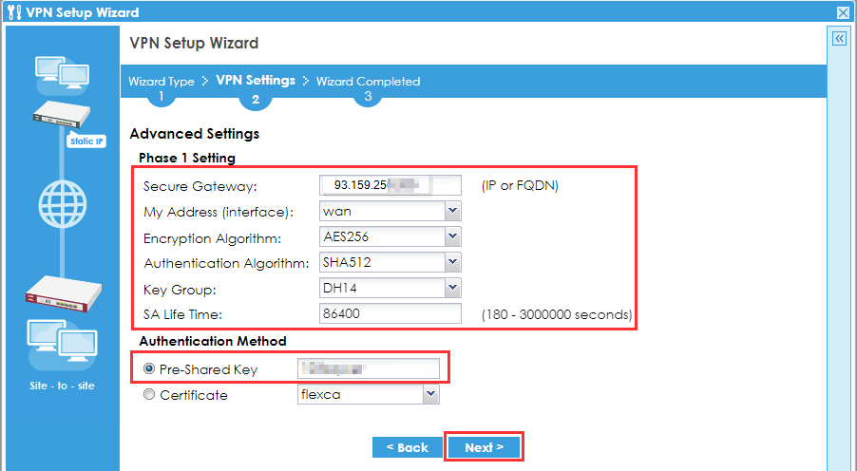Select the Certificate radio button
This screenshot has height=471, width=857.
click(x=149, y=395)
